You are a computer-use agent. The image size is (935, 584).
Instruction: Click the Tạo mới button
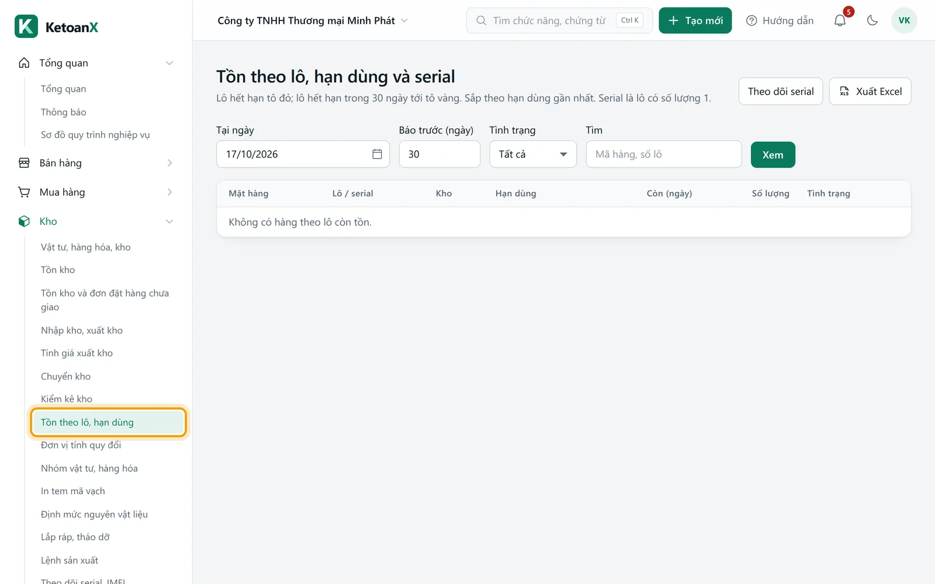coord(695,20)
